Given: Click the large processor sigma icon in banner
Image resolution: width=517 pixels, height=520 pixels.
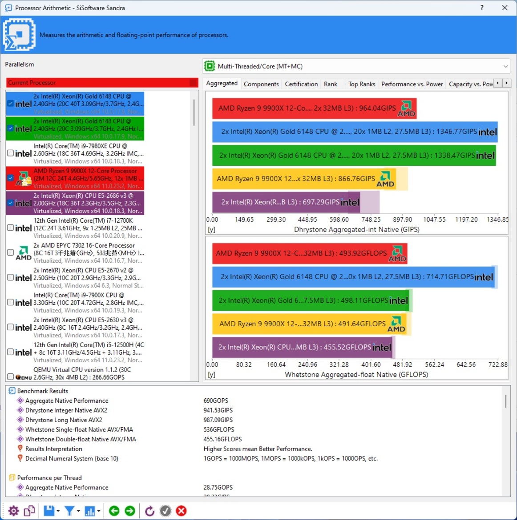Looking at the screenshot, I should coord(19,35).
